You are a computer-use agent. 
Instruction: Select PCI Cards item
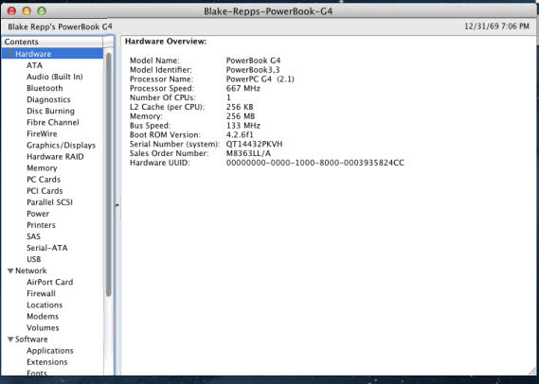45,191
